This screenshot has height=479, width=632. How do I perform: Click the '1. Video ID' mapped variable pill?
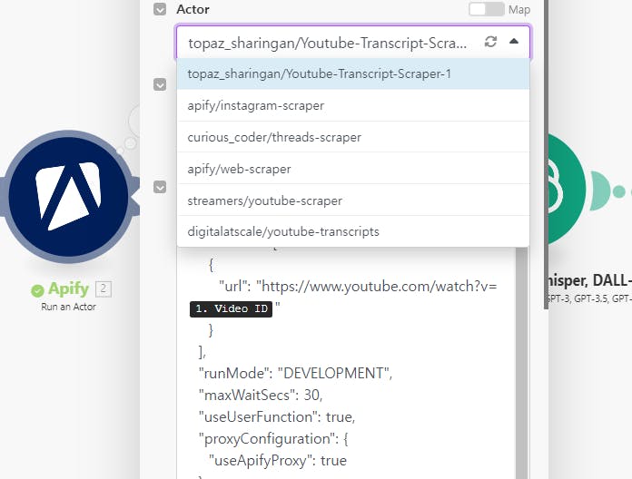click(x=231, y=308)
